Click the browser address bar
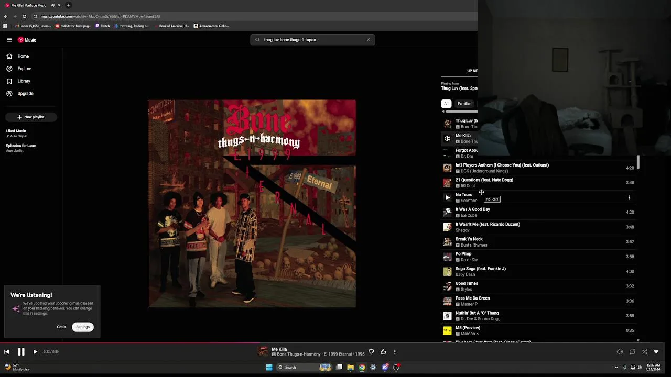Viewport: 671px width, 377px height. [252, 16]
